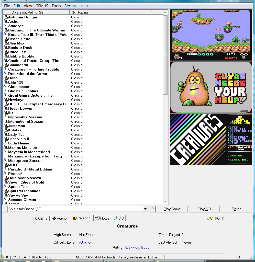Click the sort arrow icon in Rating column header

coord(73,12)
